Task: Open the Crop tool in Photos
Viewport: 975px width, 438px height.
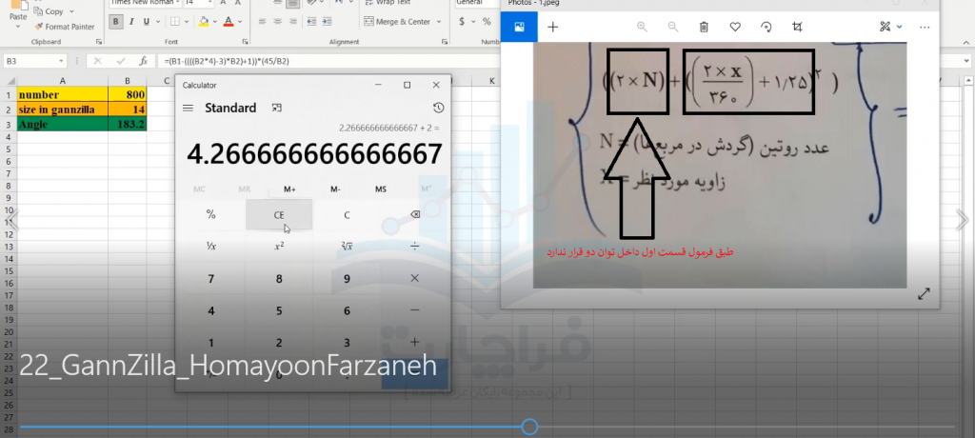Action: click(797, 27)
